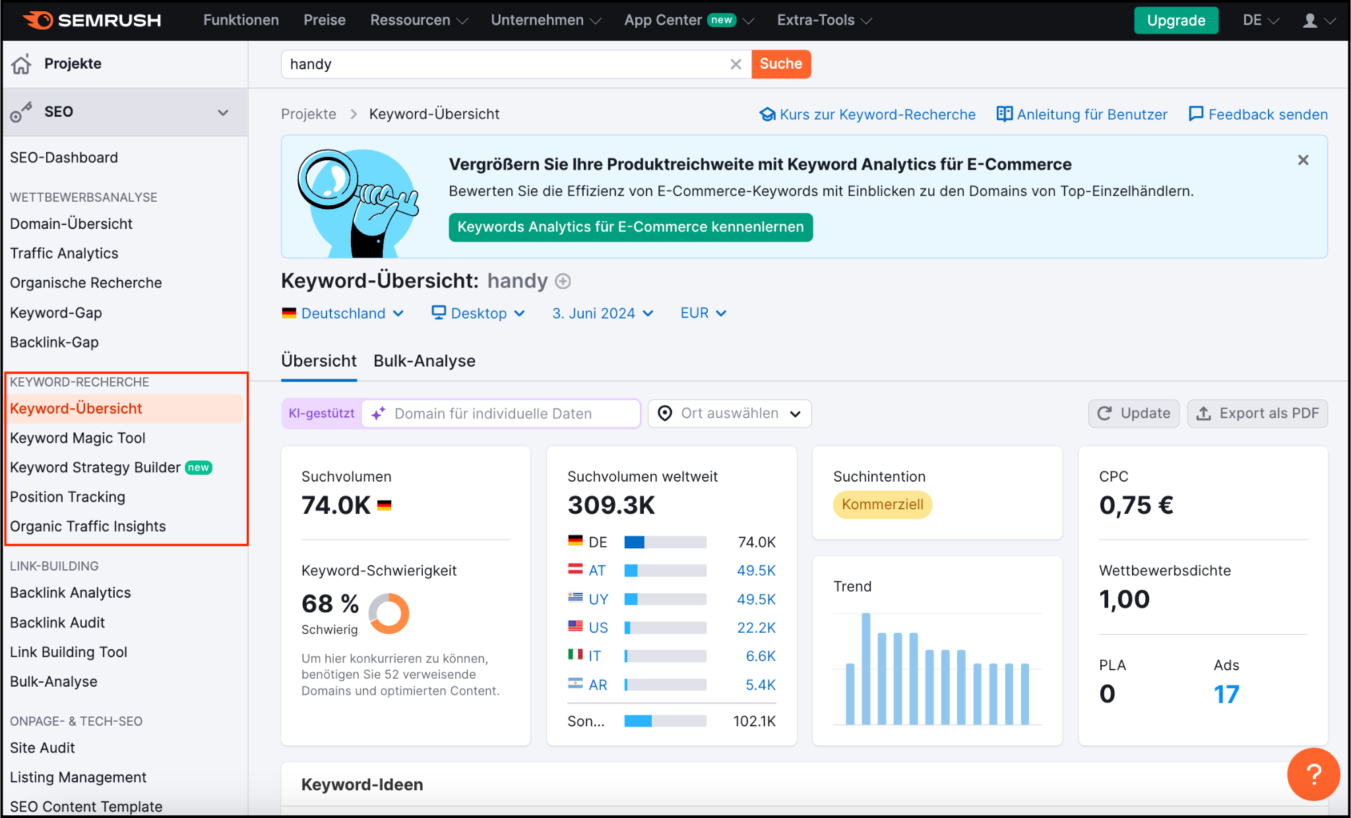Open Domain-Übersicht in sidebar
Screen dimensions: 1351x818
pyautogui.click(x=71, y=224)
